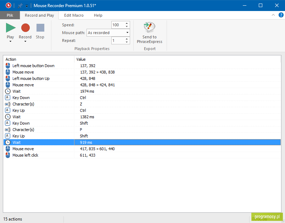Click the key icon of Key Down Shift
The width and height of the screenshot is (285, 223).
point(7,123)
